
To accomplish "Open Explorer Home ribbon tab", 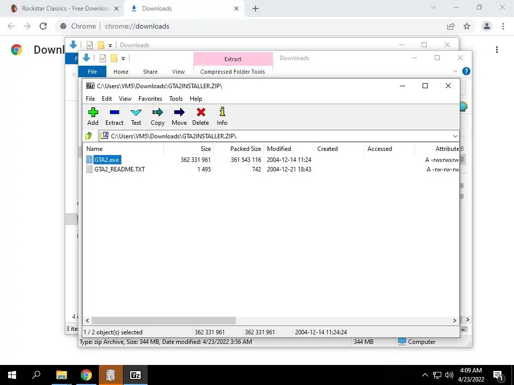I will tap(121, 72).
